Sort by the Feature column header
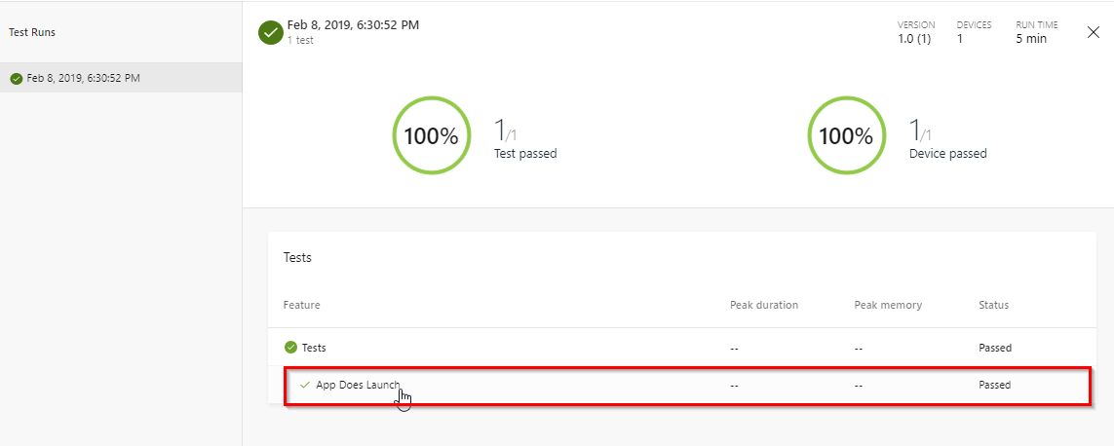This screenshot has height=446, width=1114. point(301,305)
